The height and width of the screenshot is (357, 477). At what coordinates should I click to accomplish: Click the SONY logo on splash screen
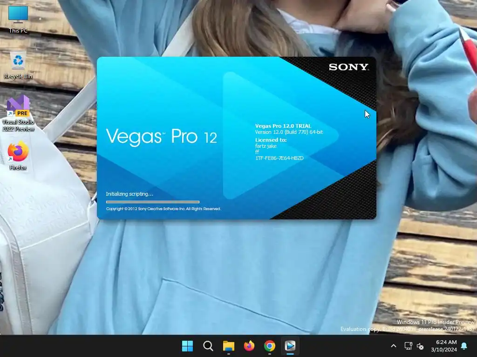(348, 67)
